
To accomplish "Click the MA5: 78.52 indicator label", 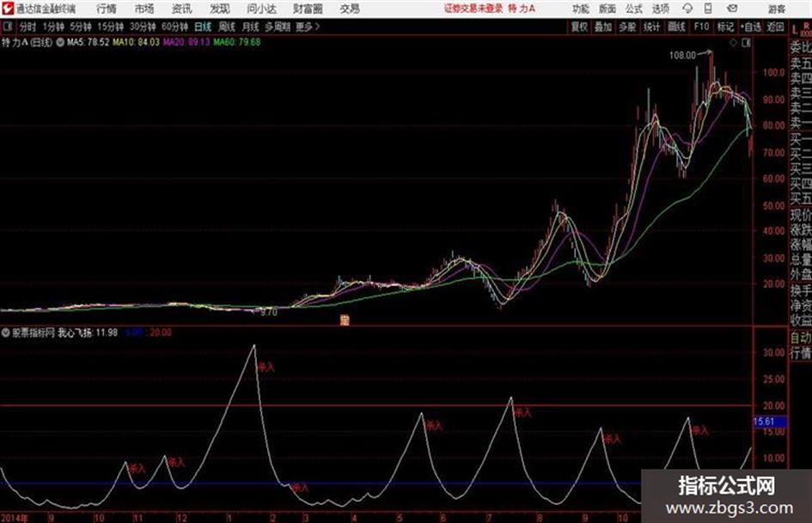I will pos(88,42).
